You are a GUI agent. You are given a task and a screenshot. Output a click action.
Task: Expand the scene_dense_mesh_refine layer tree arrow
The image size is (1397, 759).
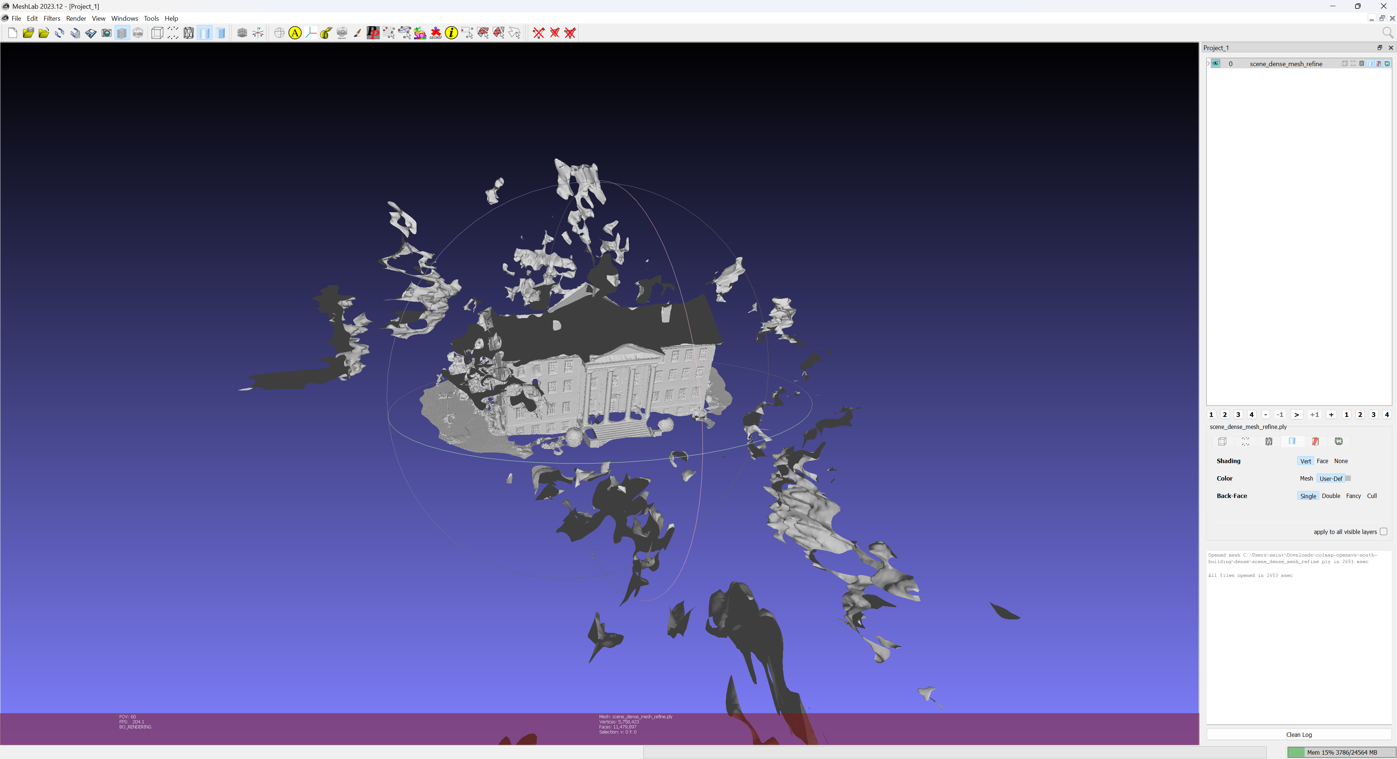pyautogui.click(x=1209, y=63)
